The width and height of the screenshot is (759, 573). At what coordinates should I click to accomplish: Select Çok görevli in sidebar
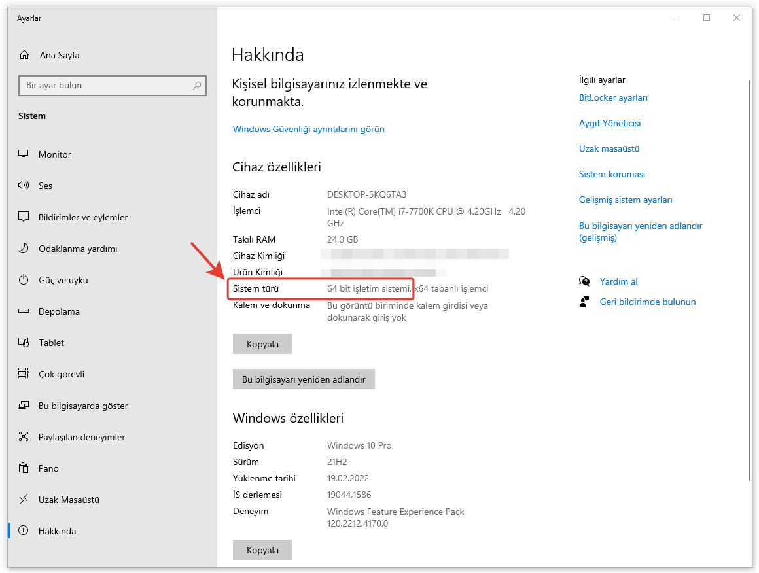(61, 374)
